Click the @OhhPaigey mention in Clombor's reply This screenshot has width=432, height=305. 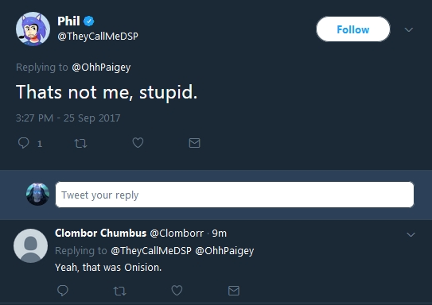tap(224, 251)
